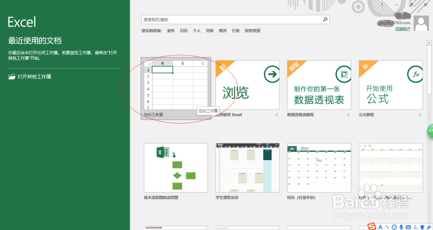Minimize the Excel window
This screenshot has height=230, width=433.
[x=397, y=5]
